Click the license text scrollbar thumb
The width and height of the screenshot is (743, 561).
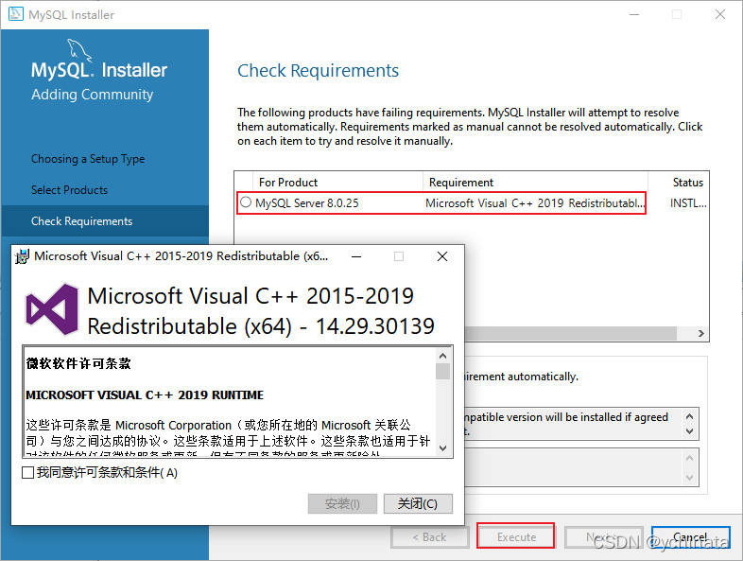(442, 371)
